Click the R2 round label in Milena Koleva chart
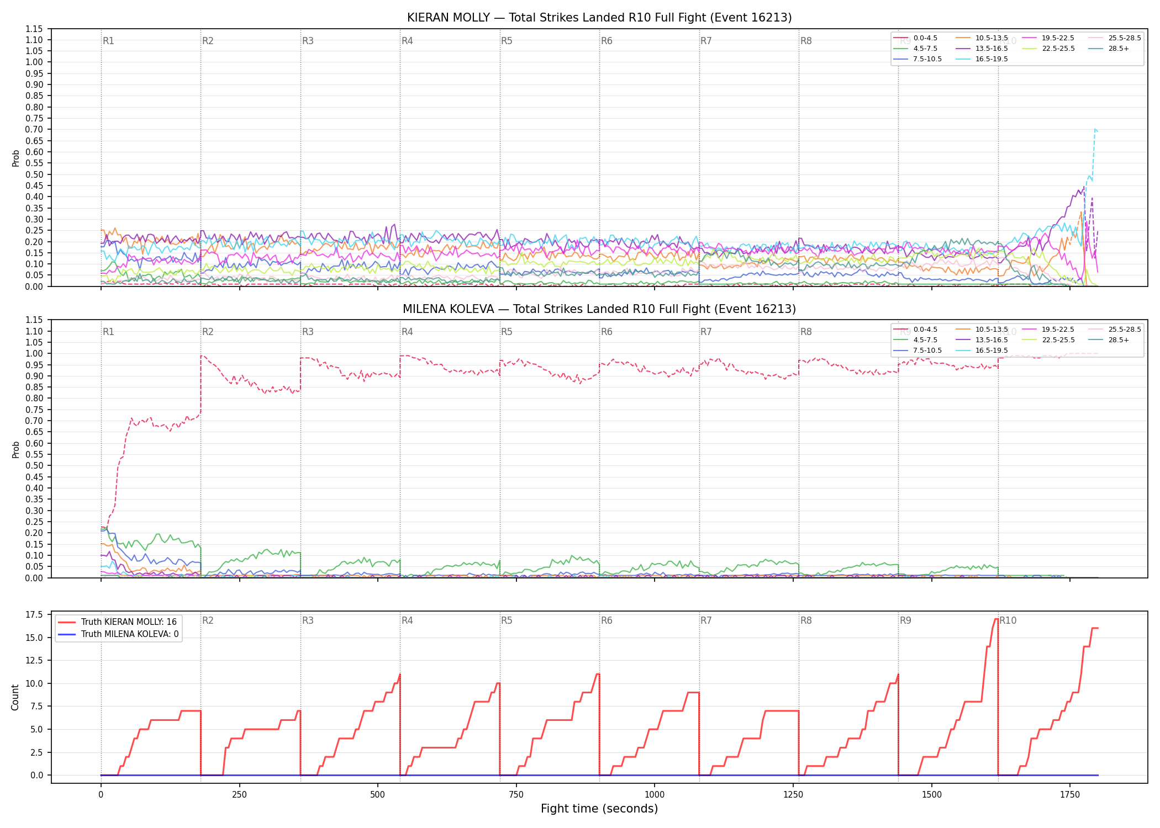The width and height of the screenshot is (1160, 828). (x=208, y=332)
